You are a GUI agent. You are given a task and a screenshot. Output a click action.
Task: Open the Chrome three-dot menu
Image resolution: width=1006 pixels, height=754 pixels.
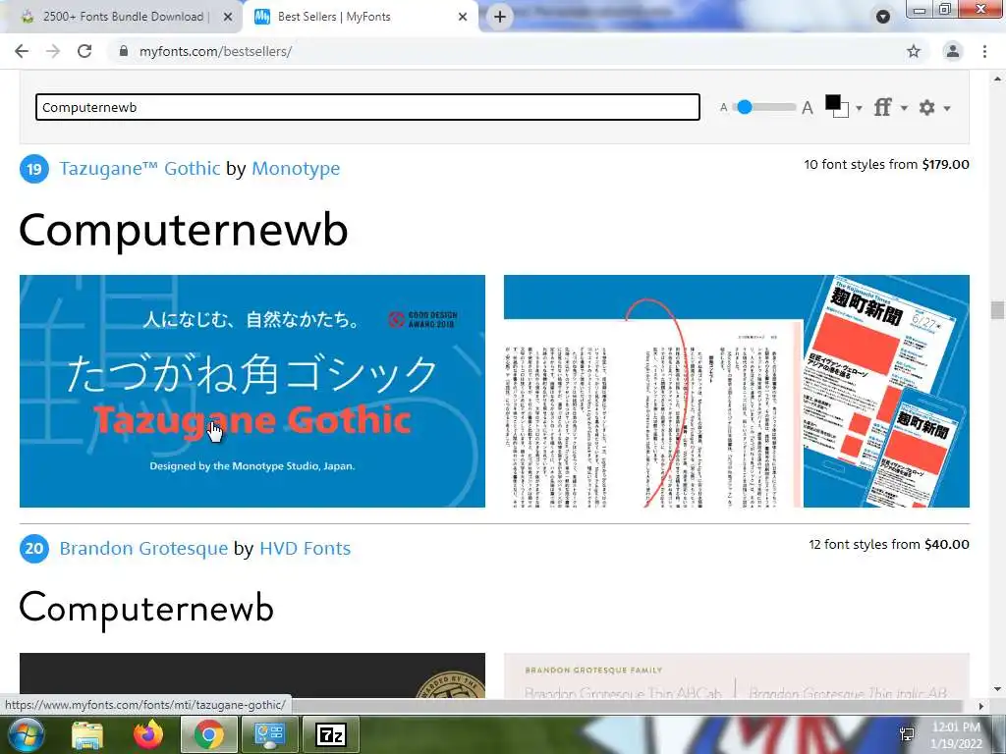984,51
